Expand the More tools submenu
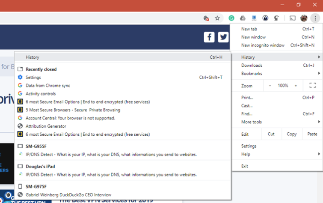 277,122
